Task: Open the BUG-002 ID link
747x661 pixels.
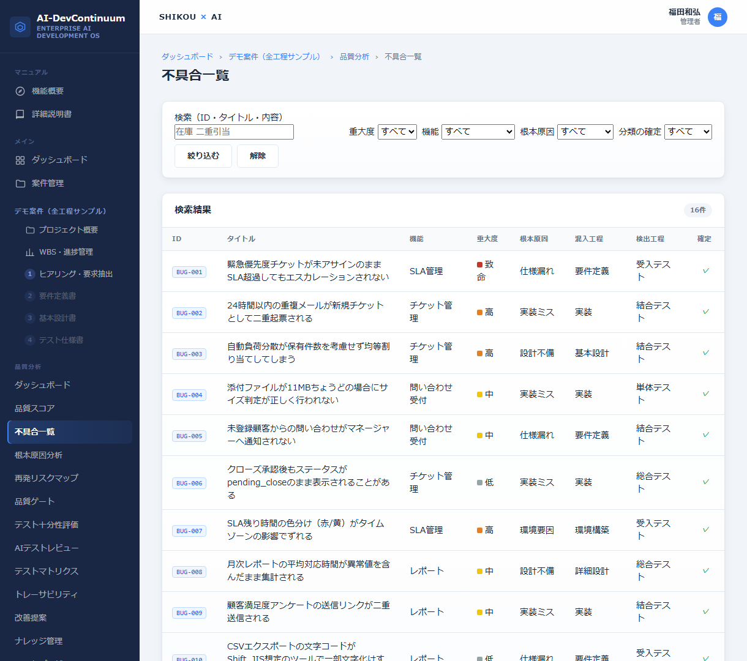Action: pyautogui.click(x=189, y=313)
